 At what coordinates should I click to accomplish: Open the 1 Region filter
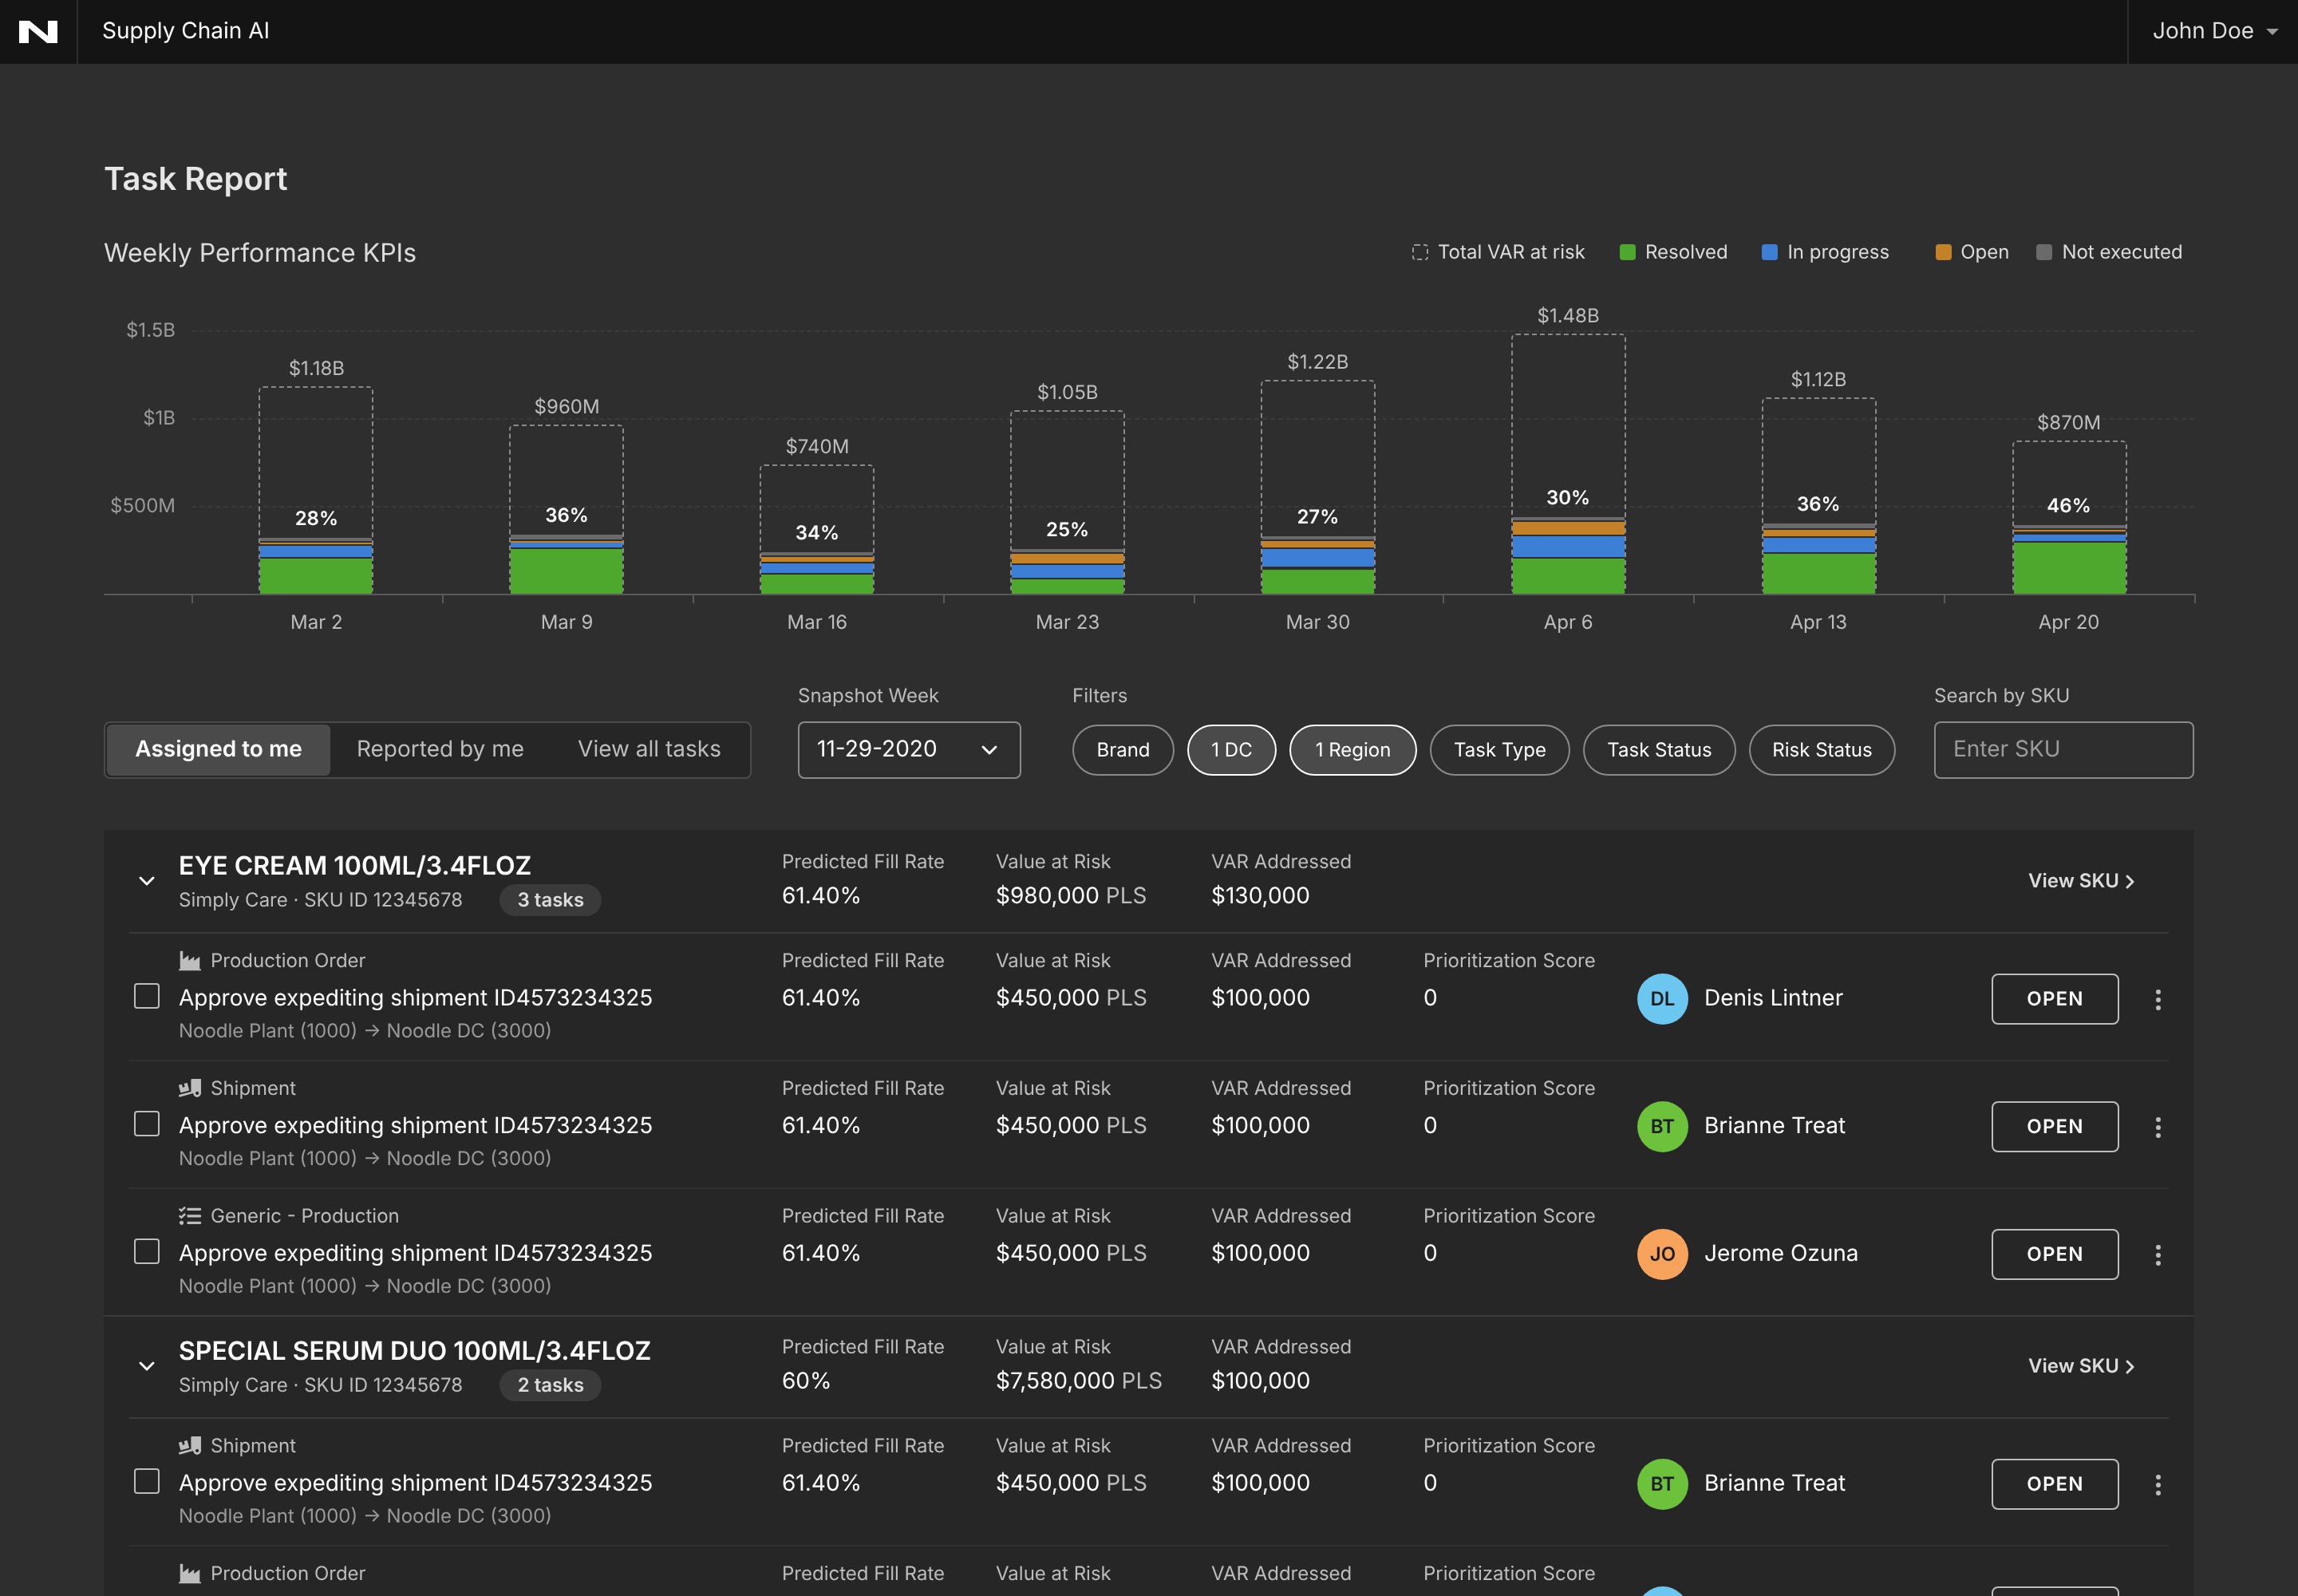(1352, 750)
